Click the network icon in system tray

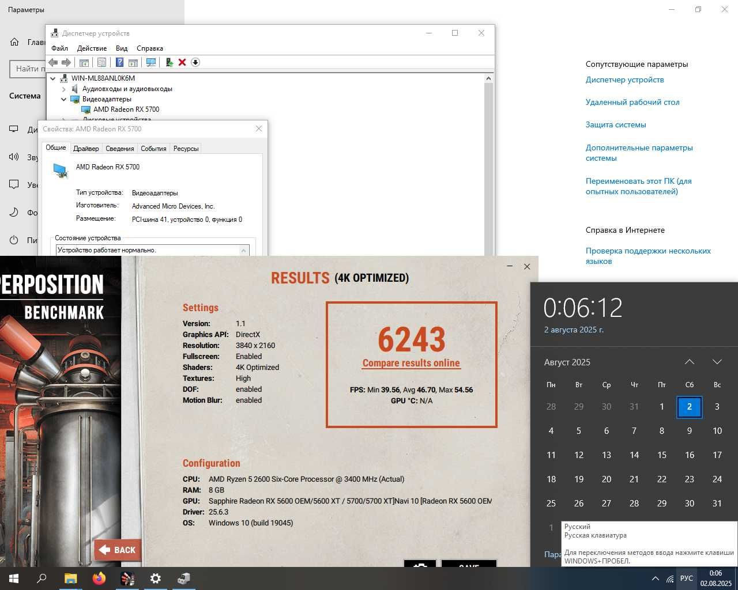(x=670, y=578)
